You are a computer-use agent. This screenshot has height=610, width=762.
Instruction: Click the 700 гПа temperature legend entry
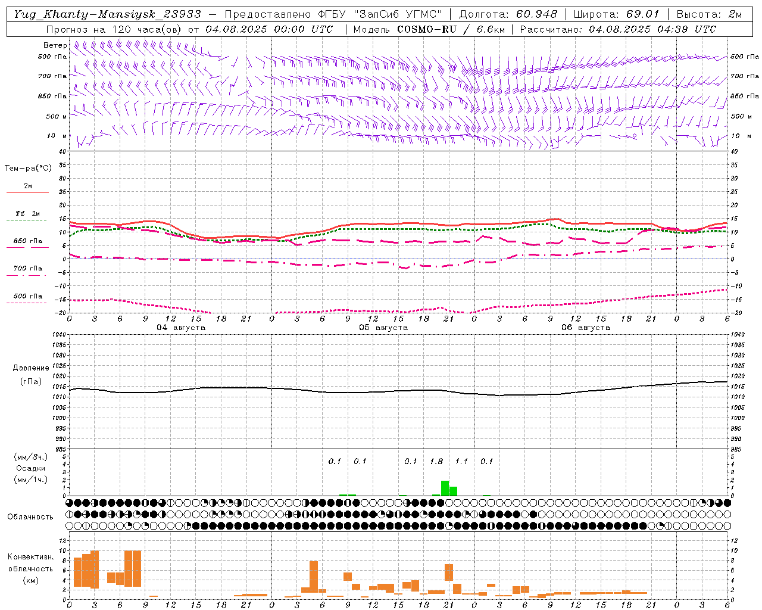click(x=27, y=268)
